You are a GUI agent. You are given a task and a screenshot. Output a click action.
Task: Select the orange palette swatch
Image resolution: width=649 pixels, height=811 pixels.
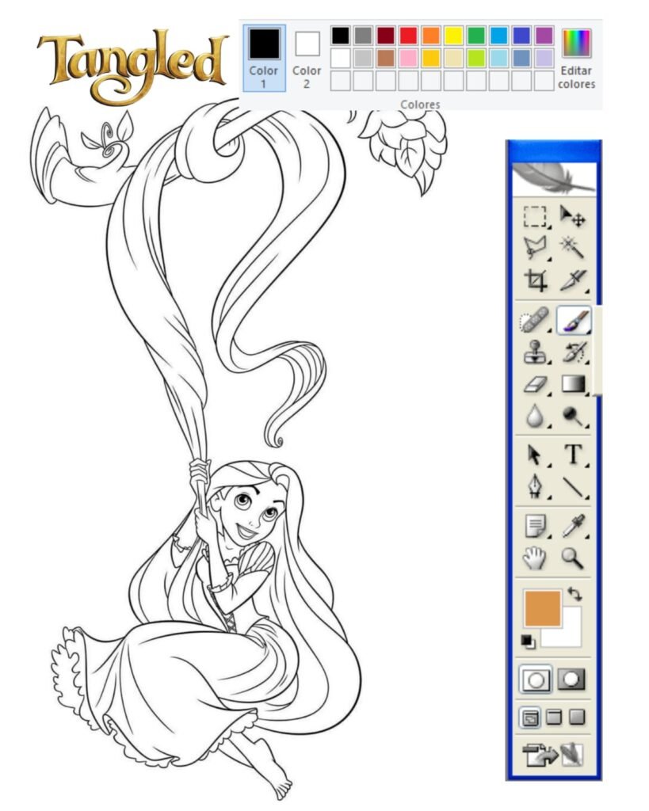431,36
